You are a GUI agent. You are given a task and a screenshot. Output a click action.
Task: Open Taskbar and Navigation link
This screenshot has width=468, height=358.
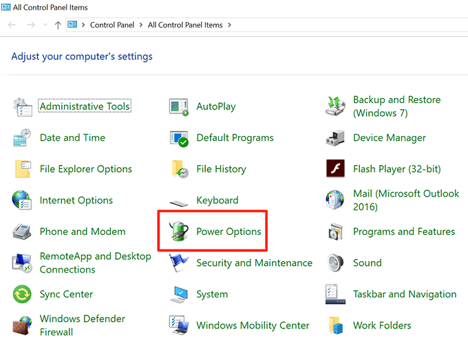pos(405,294)
